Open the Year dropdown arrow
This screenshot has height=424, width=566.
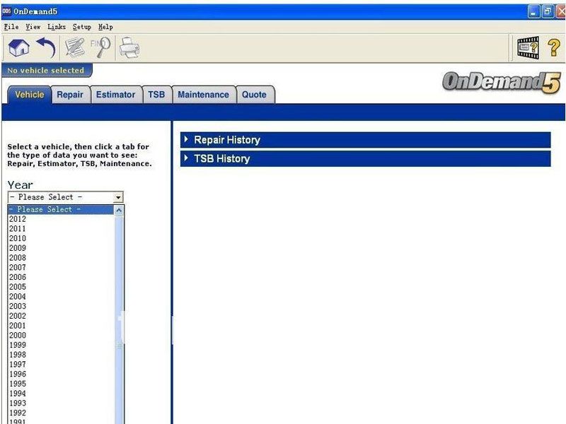pos(119,197)
